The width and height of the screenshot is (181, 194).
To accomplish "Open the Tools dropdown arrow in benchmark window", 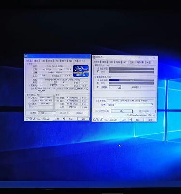I will [x=130, y=120].
